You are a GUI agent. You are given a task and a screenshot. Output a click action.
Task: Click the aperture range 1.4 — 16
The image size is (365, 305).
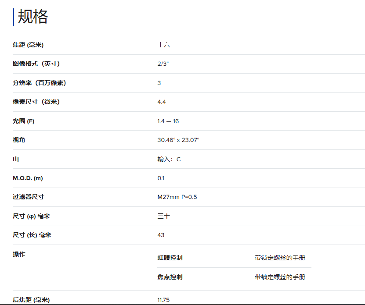click(168, 121)
